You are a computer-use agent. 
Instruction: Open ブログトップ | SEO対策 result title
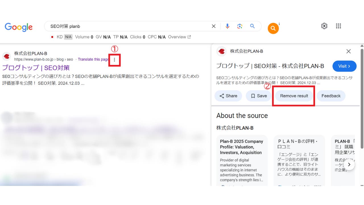36,67
